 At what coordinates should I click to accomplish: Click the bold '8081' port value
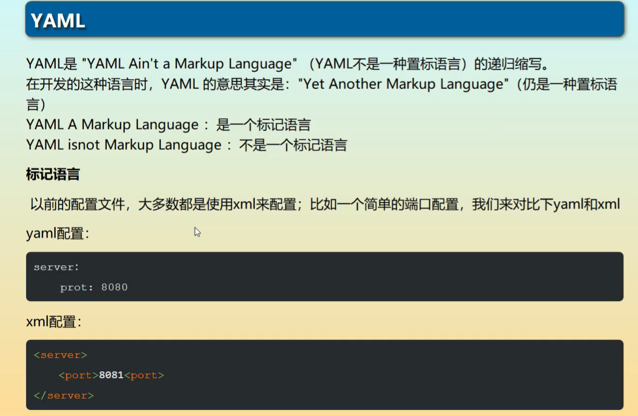(x=109, y=375)
